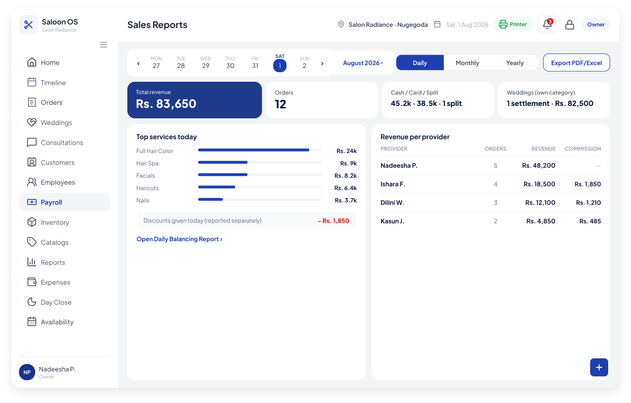Click the Export PDF/Excel button
The width and height of the screenshot is (631, 403).
[x=576, y=63]
